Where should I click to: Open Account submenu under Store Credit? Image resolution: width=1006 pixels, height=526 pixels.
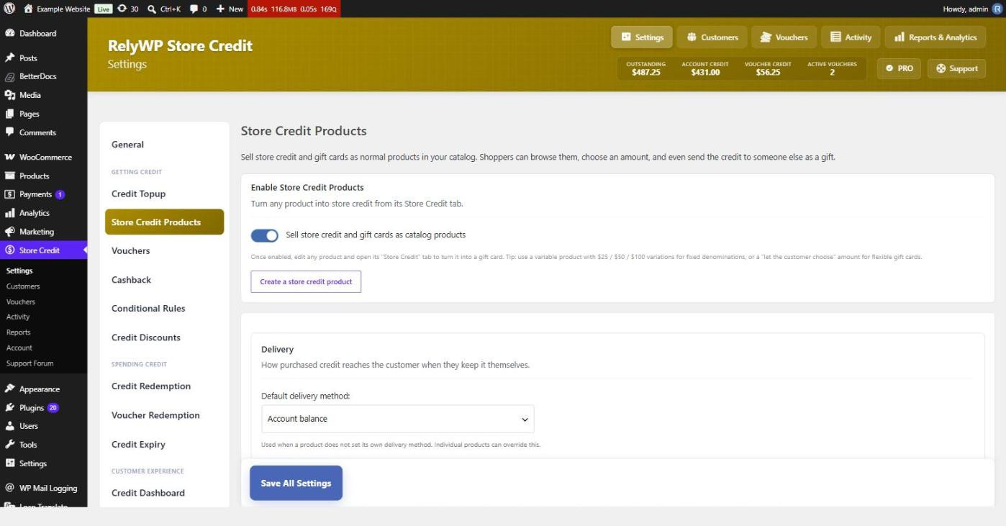tap(19, 348)
